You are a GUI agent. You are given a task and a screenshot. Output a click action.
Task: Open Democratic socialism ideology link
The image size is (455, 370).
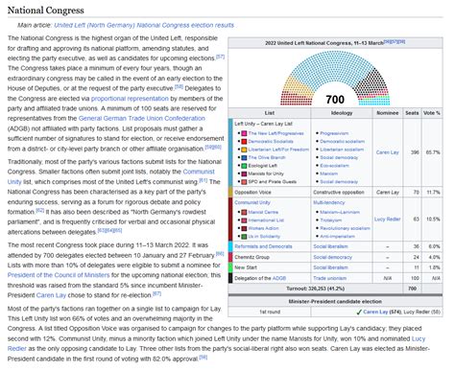342,141
